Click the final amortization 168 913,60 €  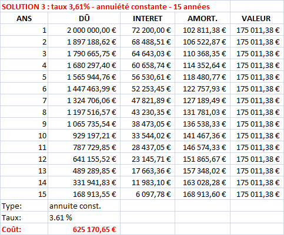click(202, 194)
